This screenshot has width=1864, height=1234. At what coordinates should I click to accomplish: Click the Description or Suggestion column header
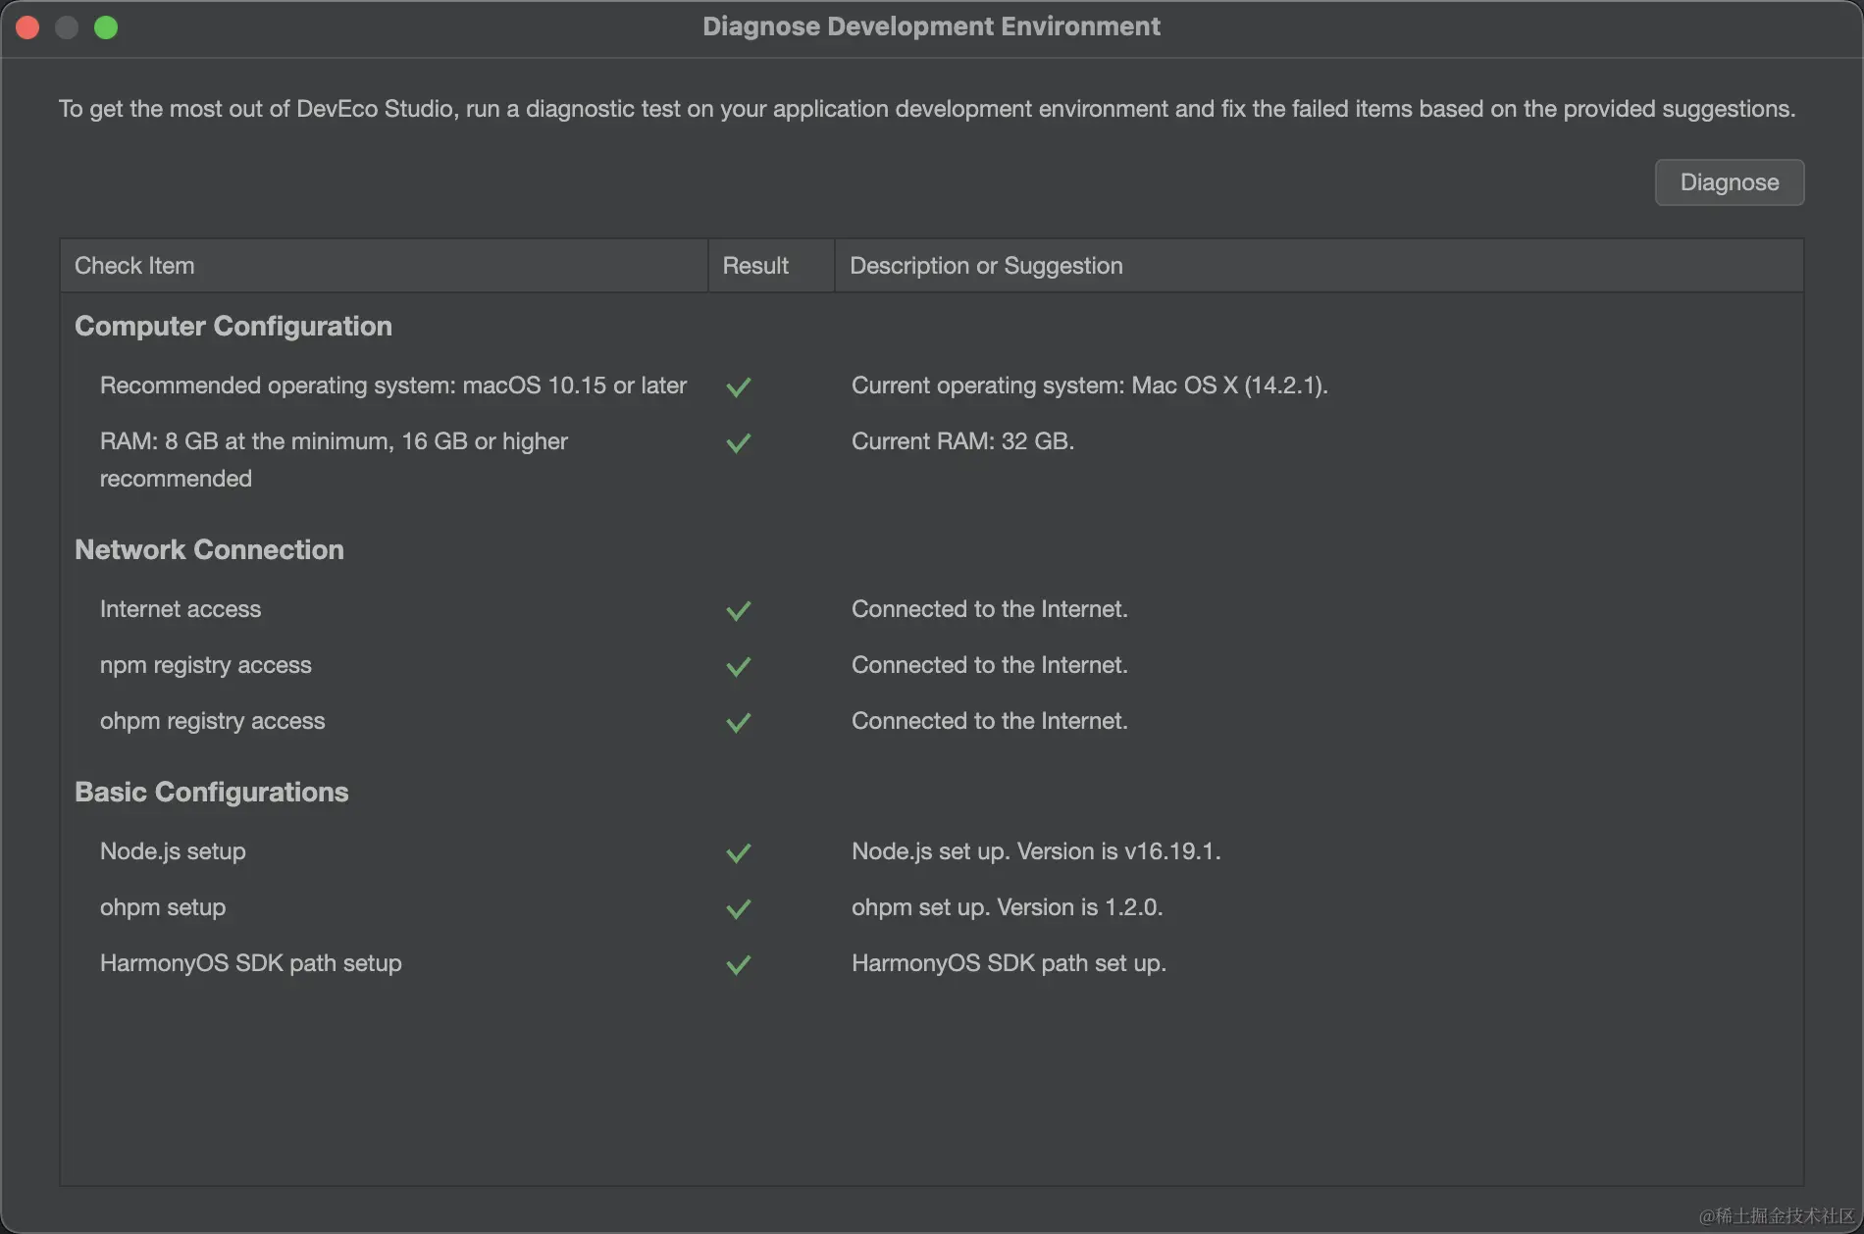986,266
